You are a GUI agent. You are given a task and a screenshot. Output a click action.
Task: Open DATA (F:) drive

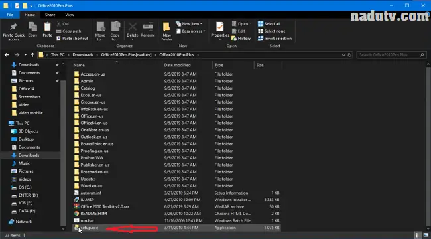(27, 211)
